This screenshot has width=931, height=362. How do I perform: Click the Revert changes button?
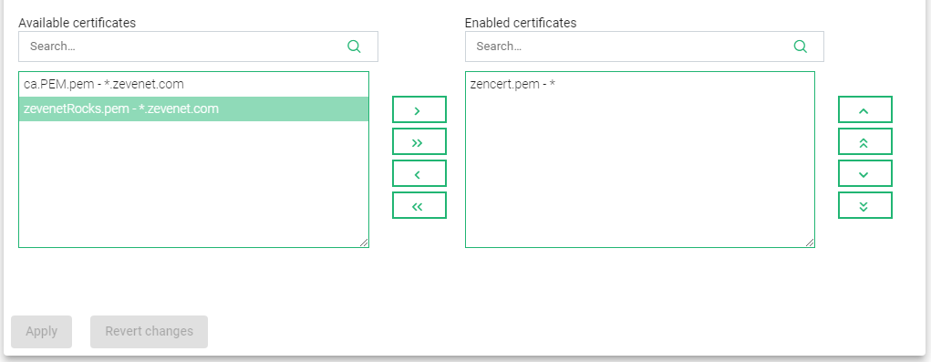click(149, 332)
